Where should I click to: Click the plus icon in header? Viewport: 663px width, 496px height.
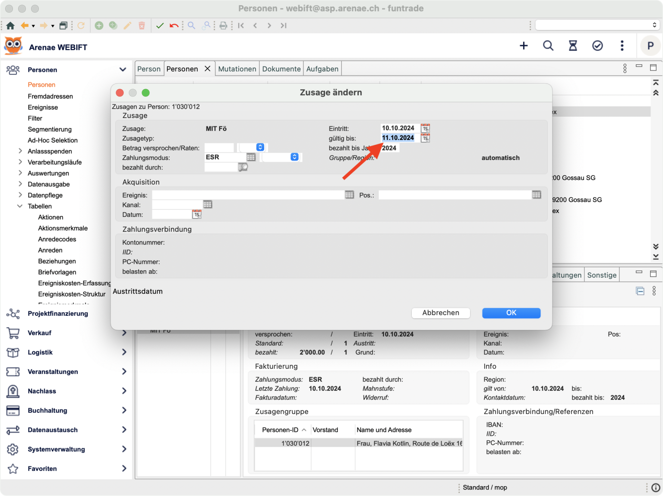pos(524,46)
